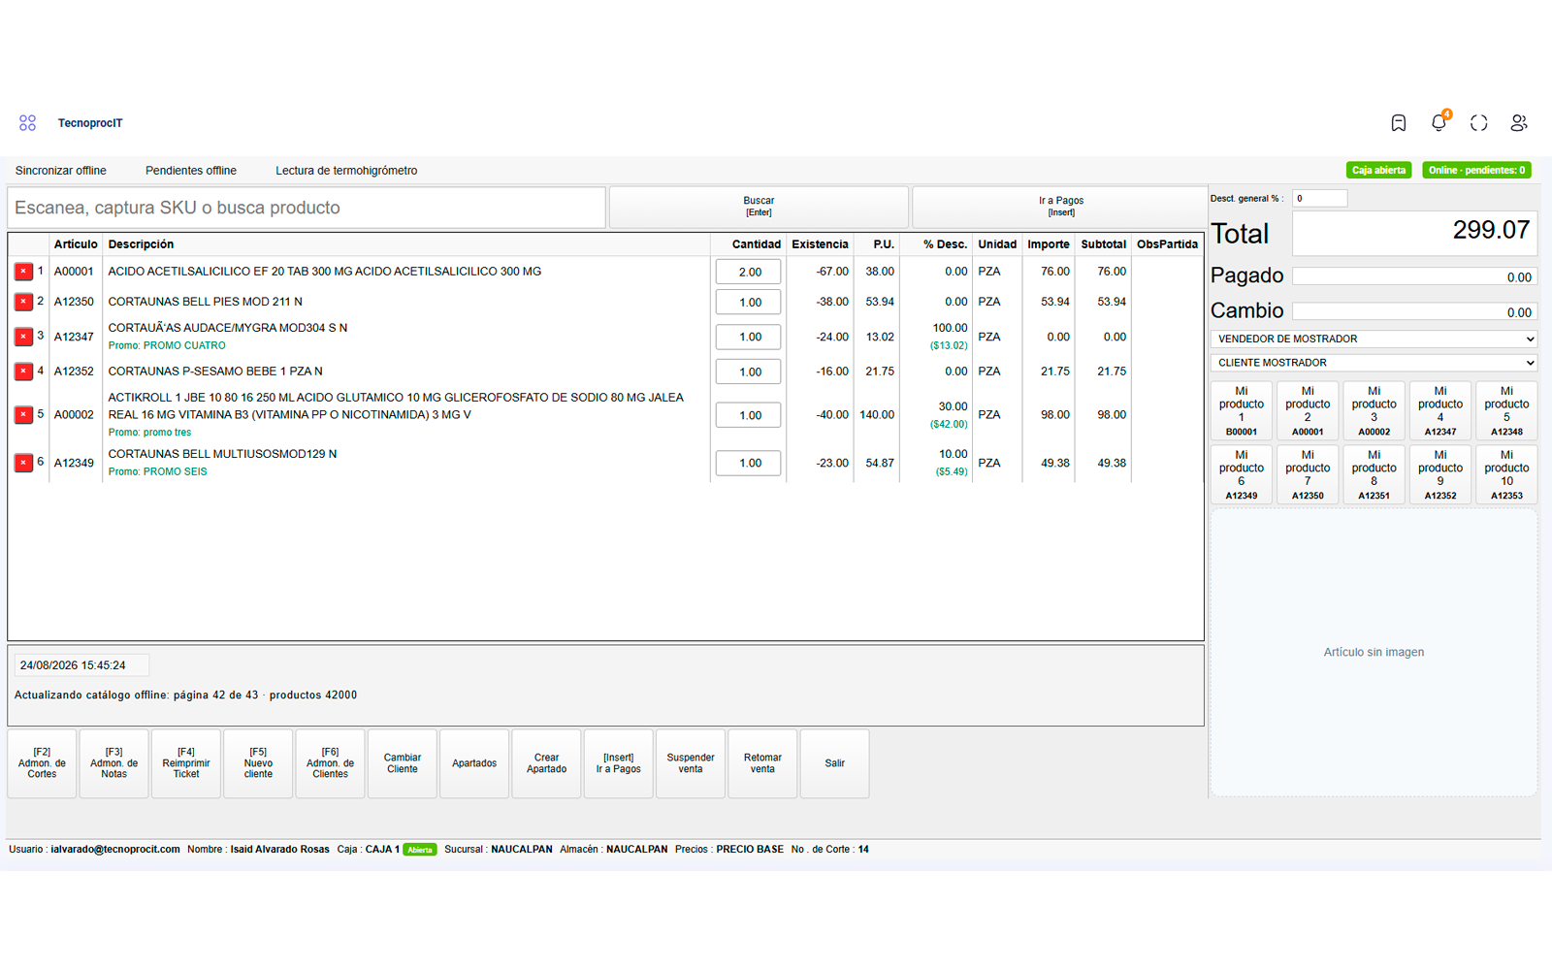Open the TecnoprocIT apps grid icon
The width and height of the screenshot is (1552, 970).
(27, 123)
